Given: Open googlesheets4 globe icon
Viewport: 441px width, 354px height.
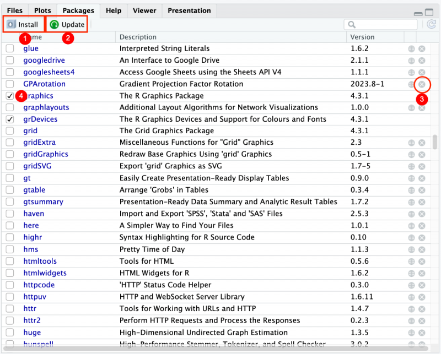Looking at the screenshot, I should pos(411,73).
